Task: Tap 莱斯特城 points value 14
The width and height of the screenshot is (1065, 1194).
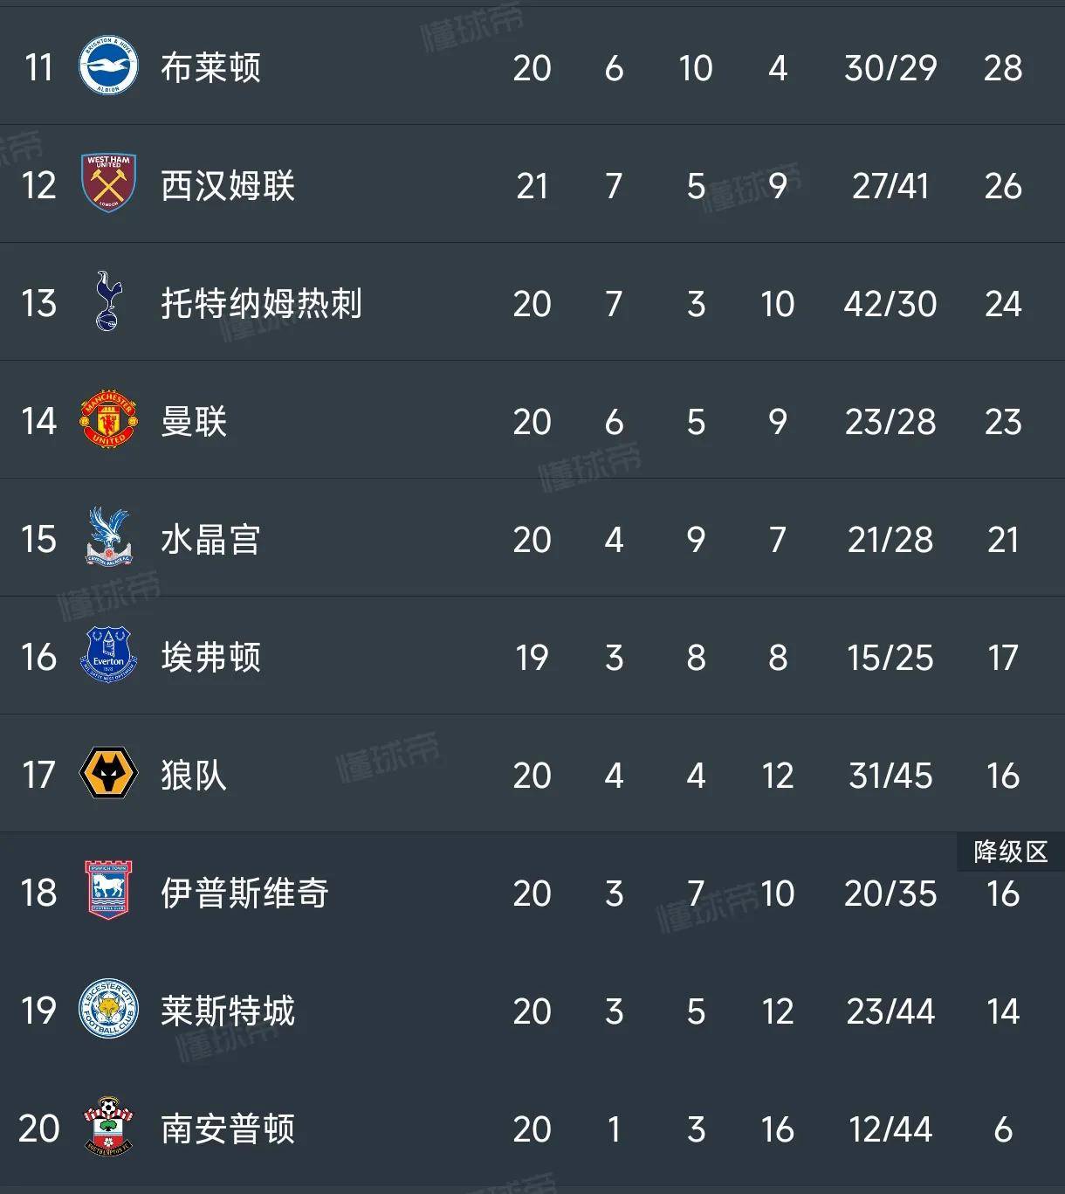Action: [1003, 1011]
